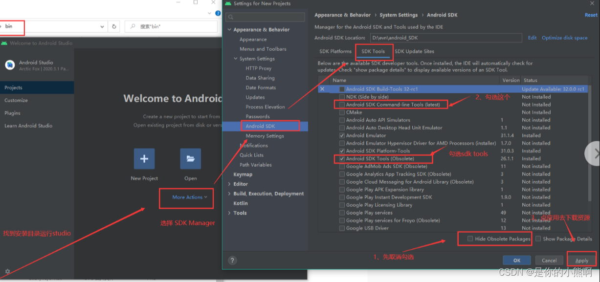This screenshot has height=282, width=600.
Task: Select Quick Lists settings item
Action: (x=252, y=155)
